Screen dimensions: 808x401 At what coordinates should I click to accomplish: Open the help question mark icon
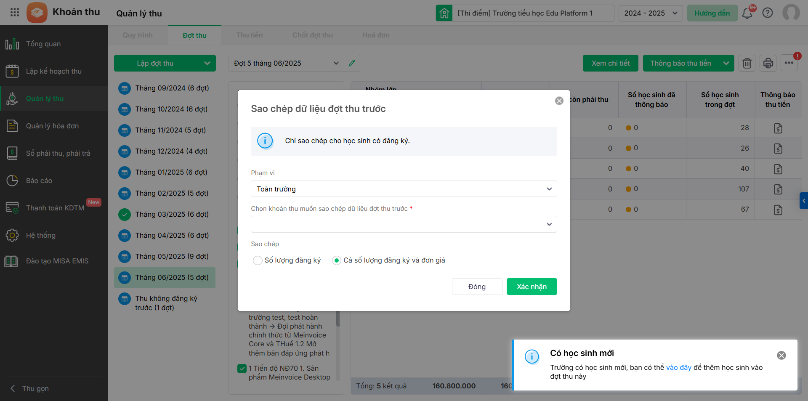coord(768,13)
